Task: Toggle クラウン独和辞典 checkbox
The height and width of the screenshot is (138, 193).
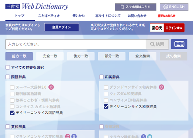Action: point(106,137)
